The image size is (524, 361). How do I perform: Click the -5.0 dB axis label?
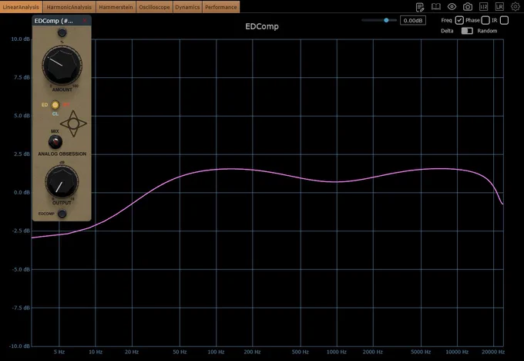click(x=21, y=269)
